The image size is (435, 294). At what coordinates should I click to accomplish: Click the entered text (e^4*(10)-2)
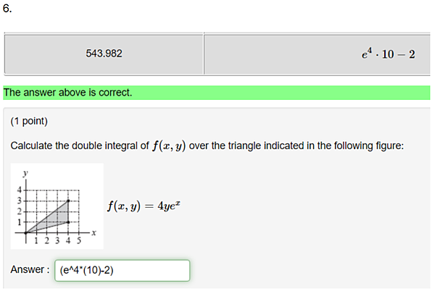click(86, 270)
